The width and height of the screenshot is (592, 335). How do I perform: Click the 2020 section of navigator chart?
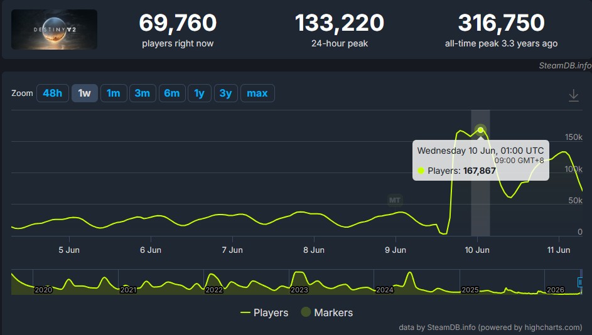[43, 290]
